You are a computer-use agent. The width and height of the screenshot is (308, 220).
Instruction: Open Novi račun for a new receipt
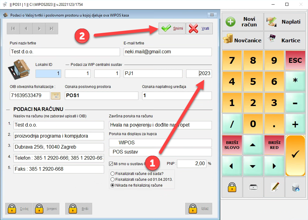[x=242, y=22]
